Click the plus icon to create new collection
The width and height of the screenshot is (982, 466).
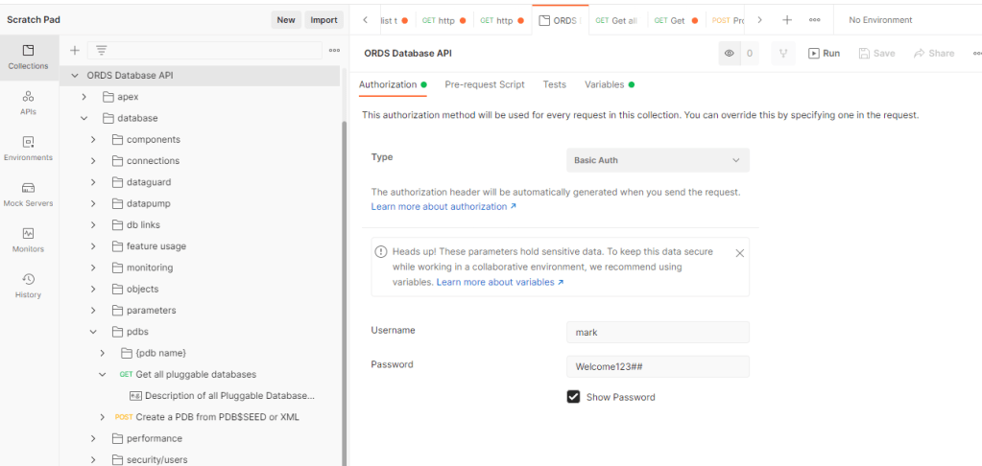pos(75,50)
